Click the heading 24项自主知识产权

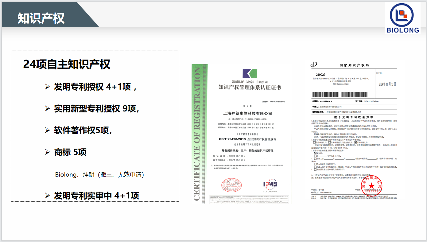pyautogui.click(x=67, y=64)
